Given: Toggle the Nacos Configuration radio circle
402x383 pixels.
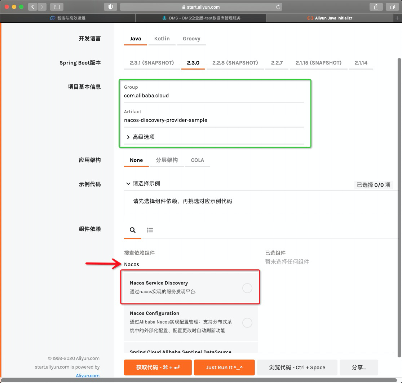Looking at the screenshot, I should 247,322.
